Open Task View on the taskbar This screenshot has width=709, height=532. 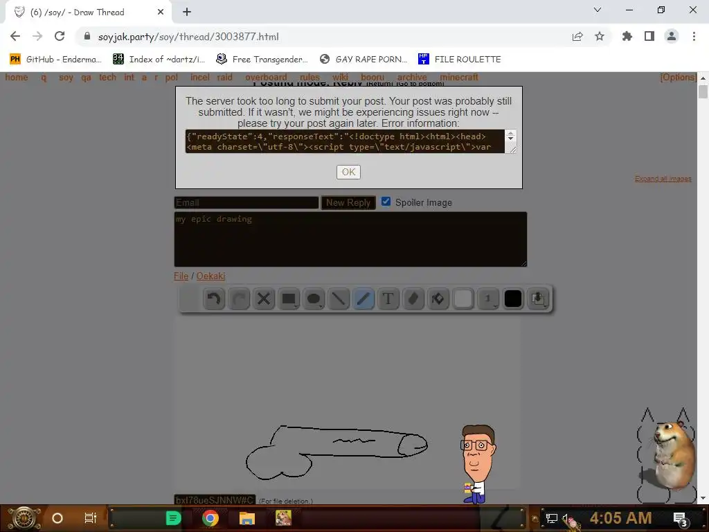tap(91, 518)
